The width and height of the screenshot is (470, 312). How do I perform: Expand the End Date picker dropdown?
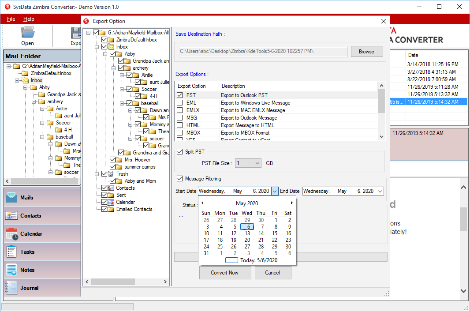380,191
